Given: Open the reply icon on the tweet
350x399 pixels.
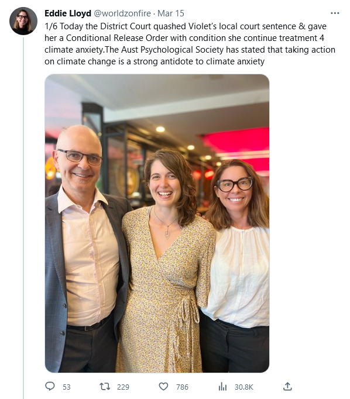Looking at the screenshot, I should pos(50,386).
